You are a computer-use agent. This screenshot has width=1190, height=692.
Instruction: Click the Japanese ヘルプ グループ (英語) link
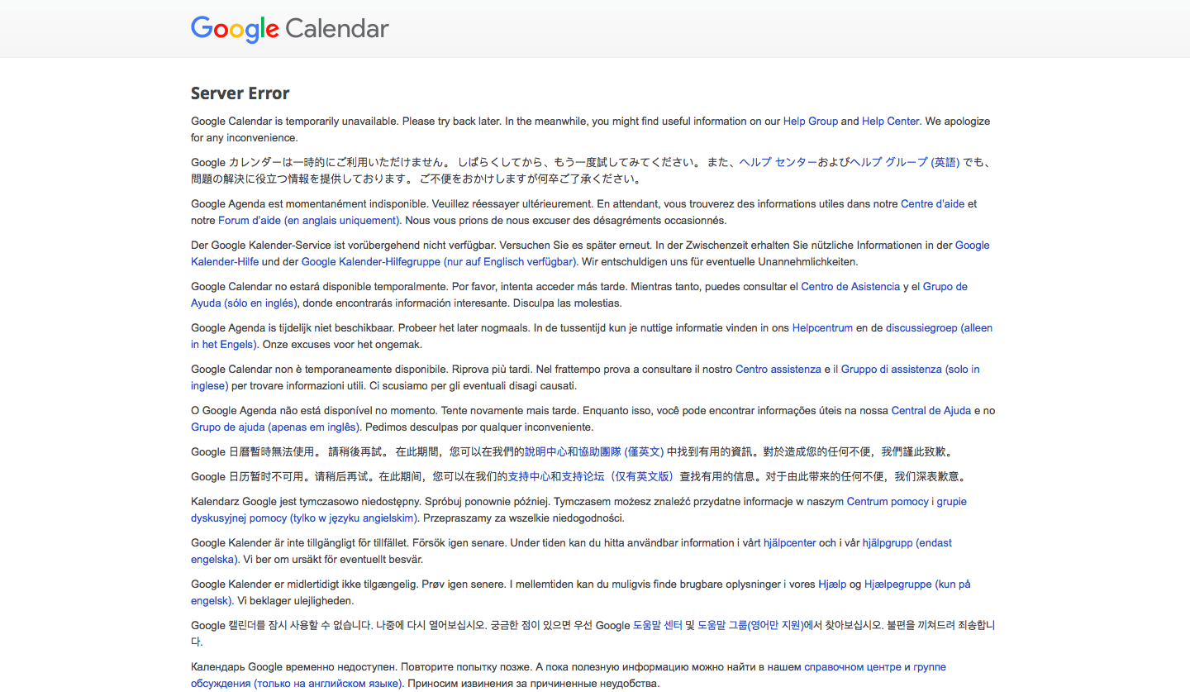pyautogui.click(x=906, y=162)
